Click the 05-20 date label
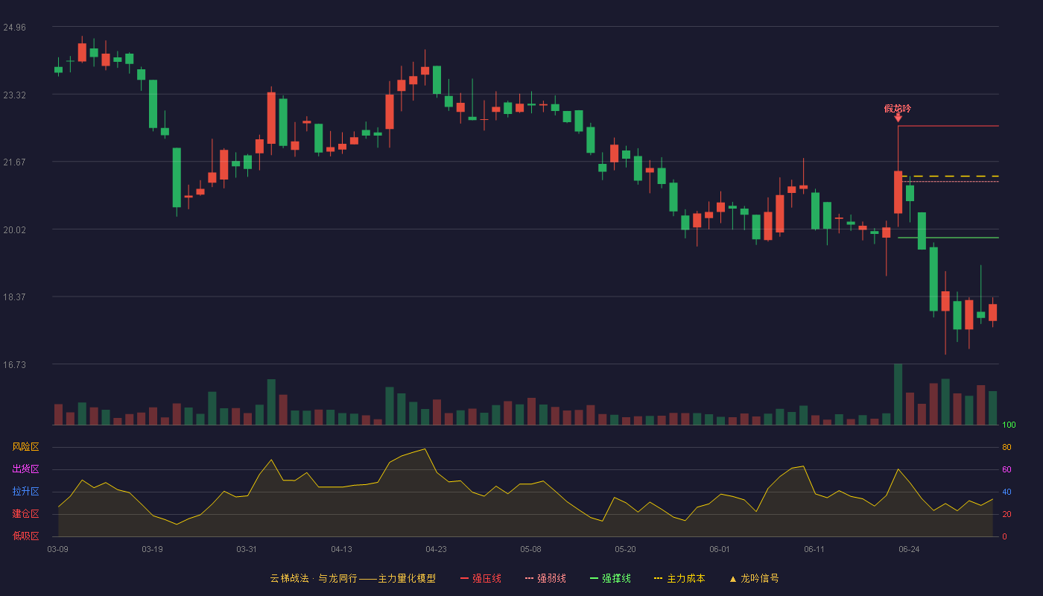1043x596 pixels. pos(626,549)
